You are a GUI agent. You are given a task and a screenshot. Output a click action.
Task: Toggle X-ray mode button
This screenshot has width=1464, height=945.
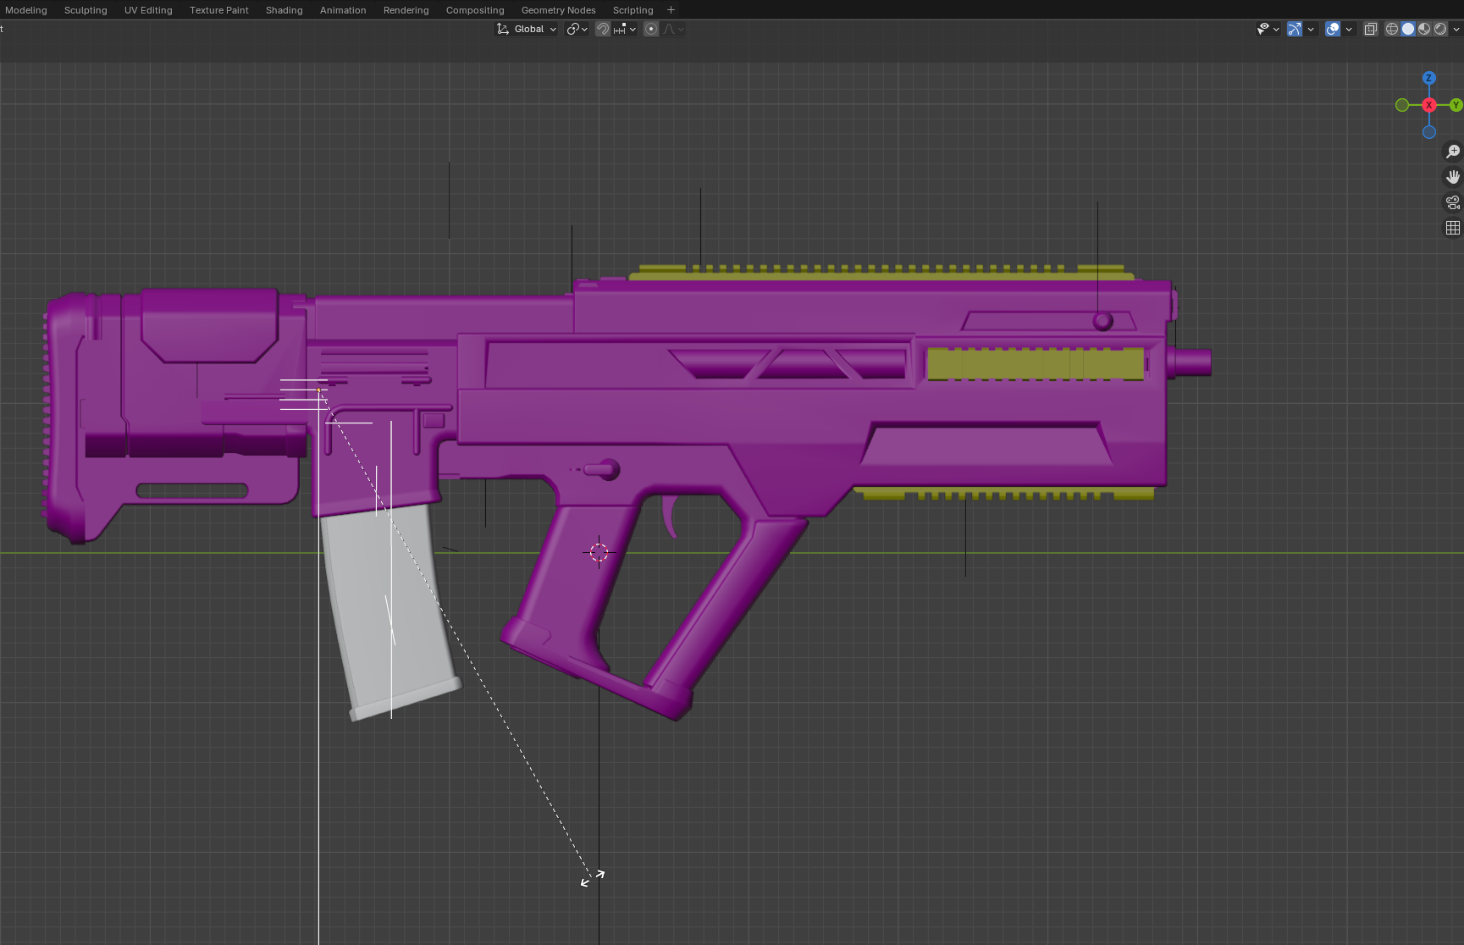coord(1370,29)
